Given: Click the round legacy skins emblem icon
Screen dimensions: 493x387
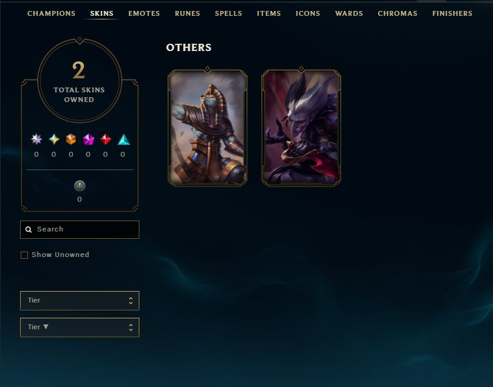Looking at the screenshot, I should pyautogui.click(x=80, y=186).
